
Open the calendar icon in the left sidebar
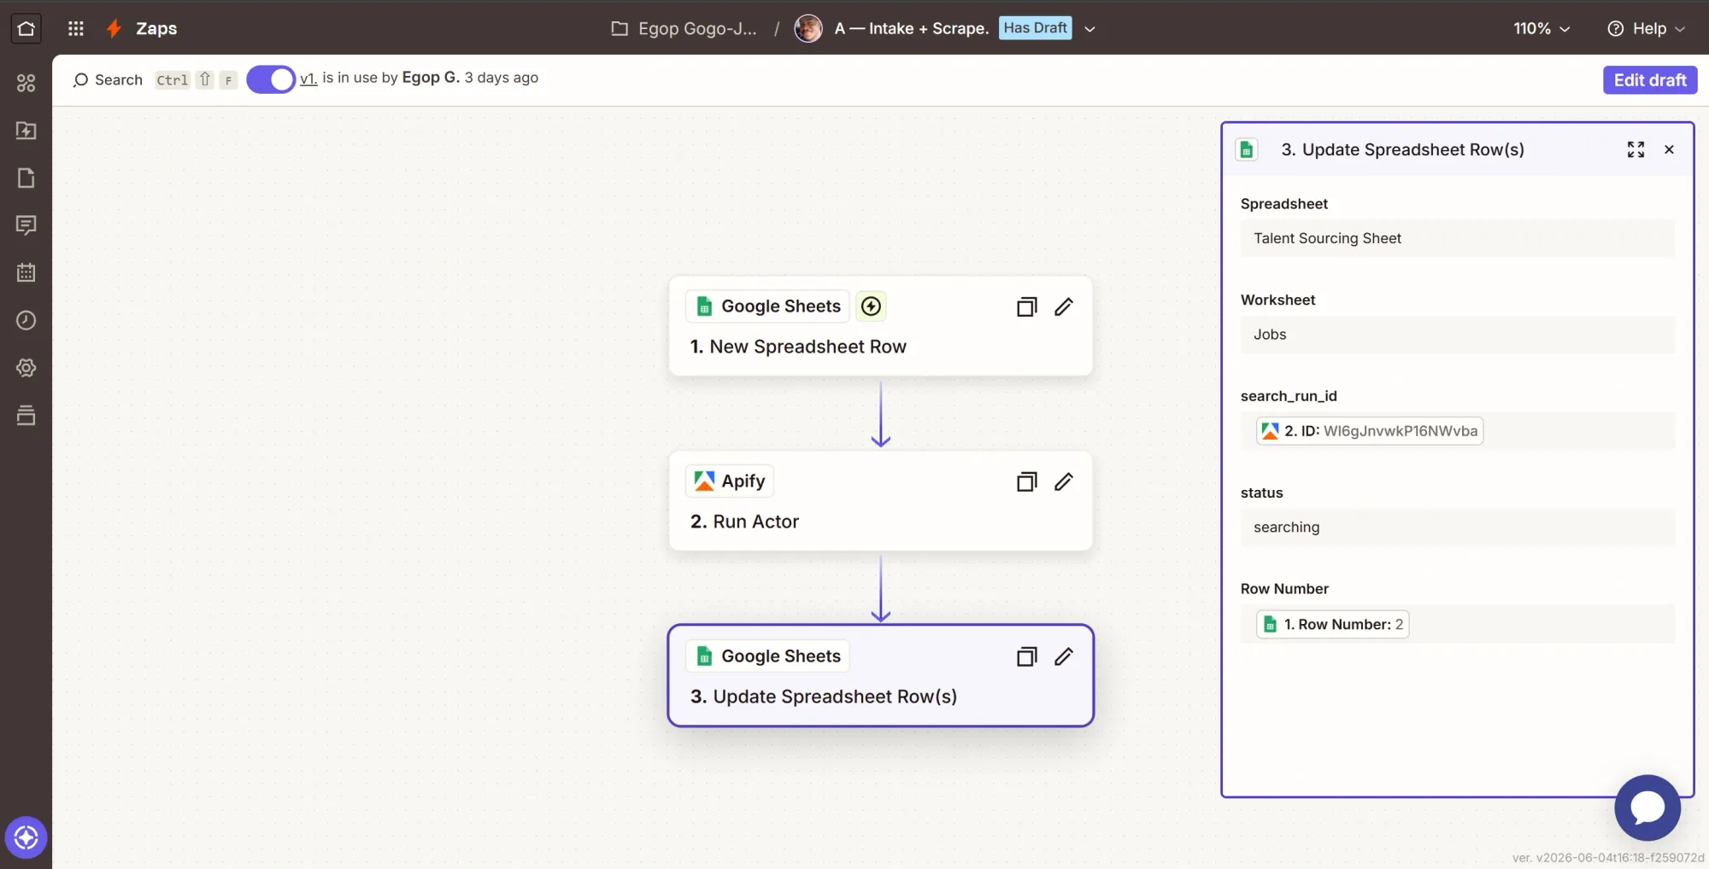tap(26, 272)
